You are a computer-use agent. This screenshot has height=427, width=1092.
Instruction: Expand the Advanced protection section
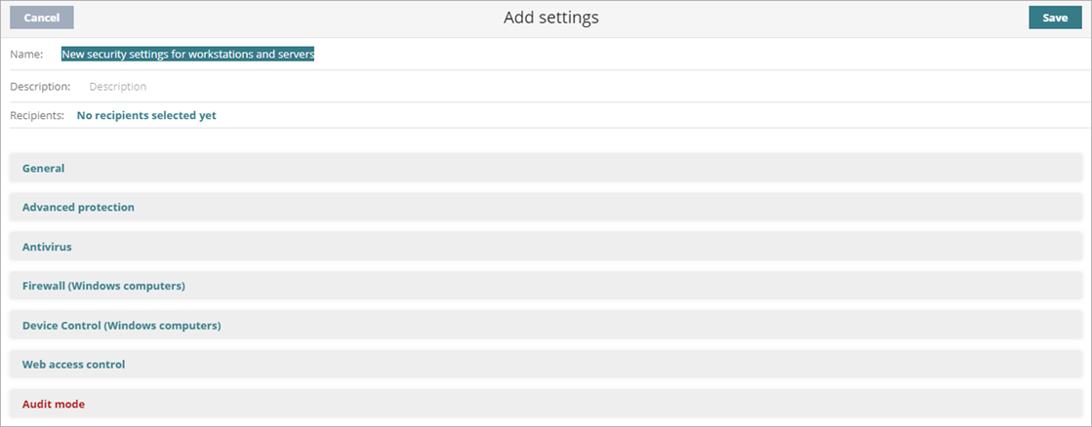click(546, 207)
